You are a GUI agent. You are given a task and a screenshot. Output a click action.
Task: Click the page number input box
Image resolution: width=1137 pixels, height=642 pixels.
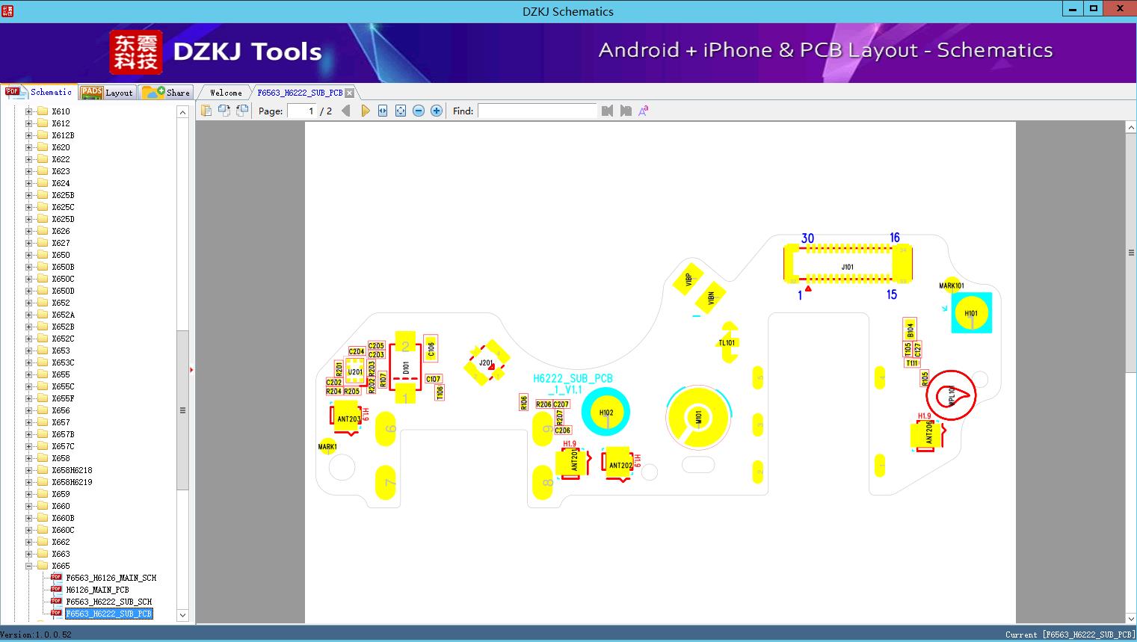[302, 111]
